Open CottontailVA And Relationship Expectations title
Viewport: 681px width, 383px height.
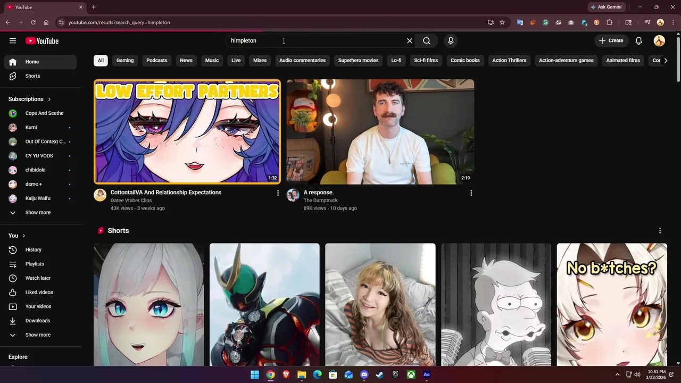166,193
